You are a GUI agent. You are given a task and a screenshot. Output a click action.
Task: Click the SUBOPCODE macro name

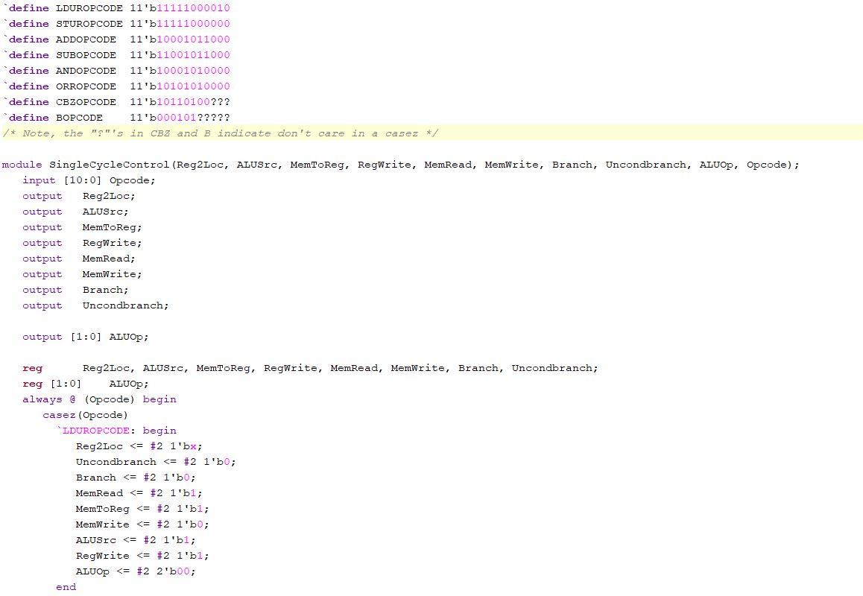[86, 55]
